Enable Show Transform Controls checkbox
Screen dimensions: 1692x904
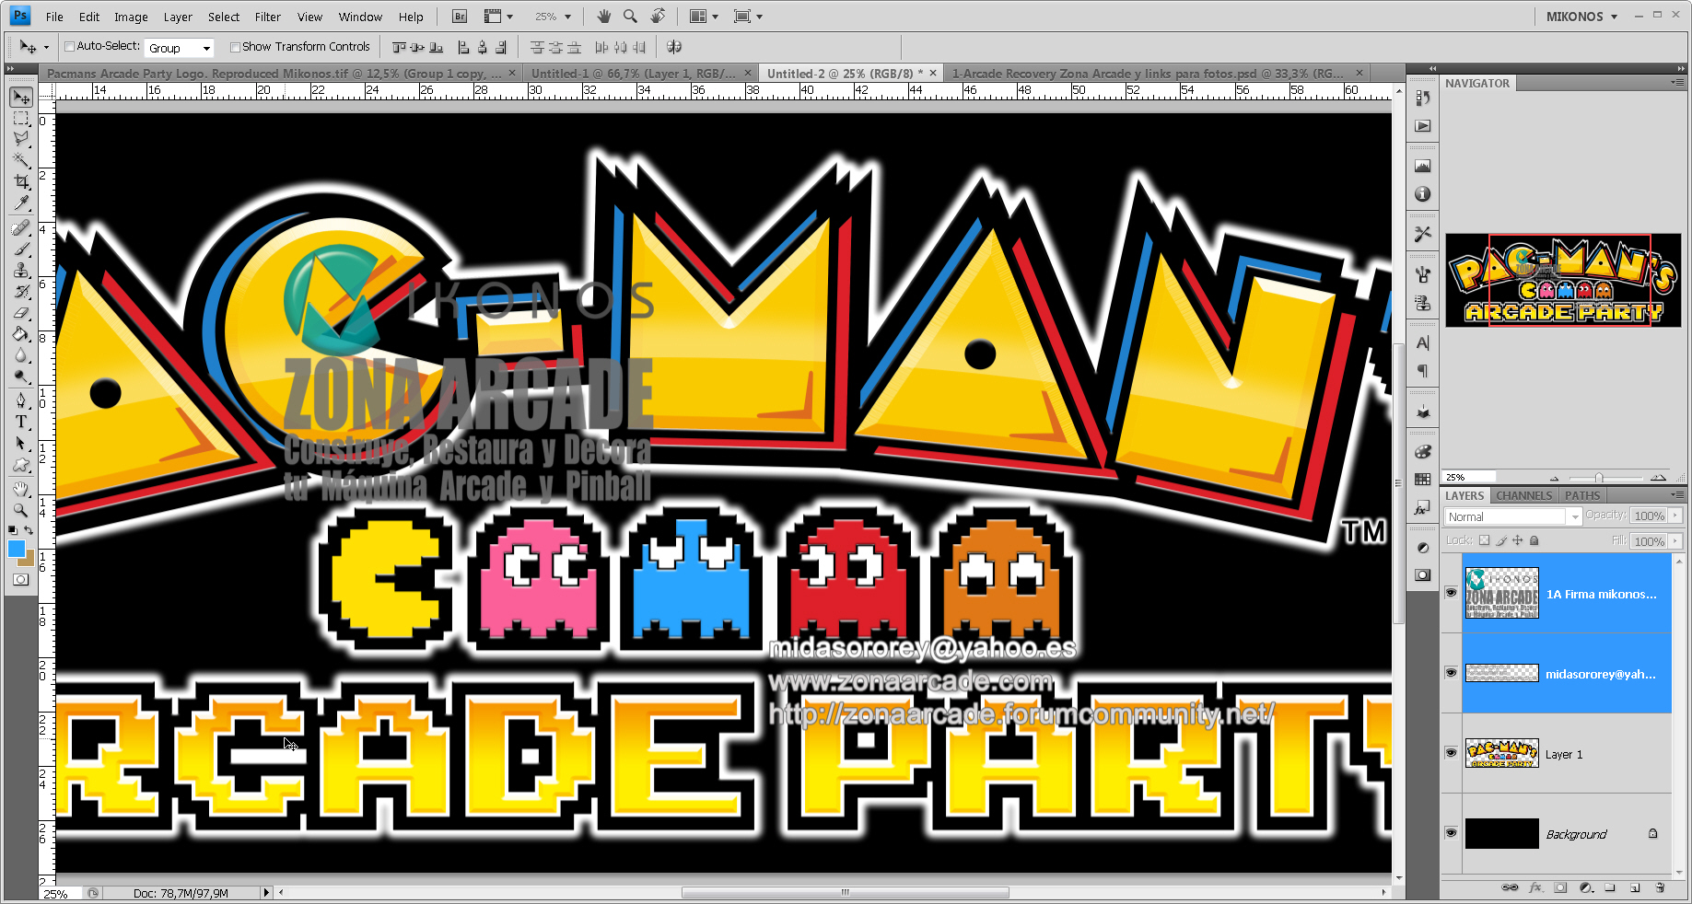click(x=235, y=47)
